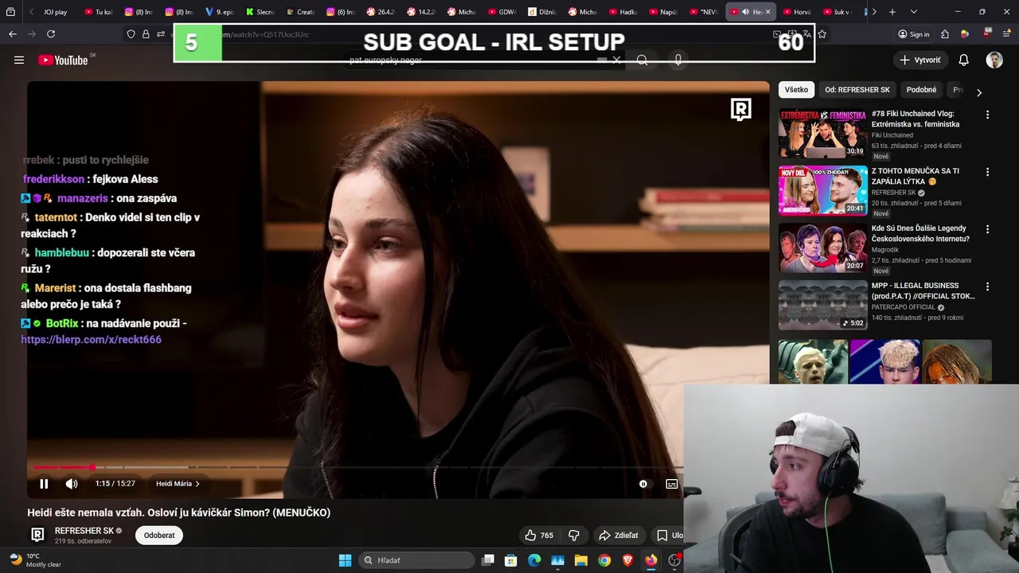This screenshot has width=1019, height=573.
Task: Open Google Chrome from the taskbar
Action: tap(604, 560)
